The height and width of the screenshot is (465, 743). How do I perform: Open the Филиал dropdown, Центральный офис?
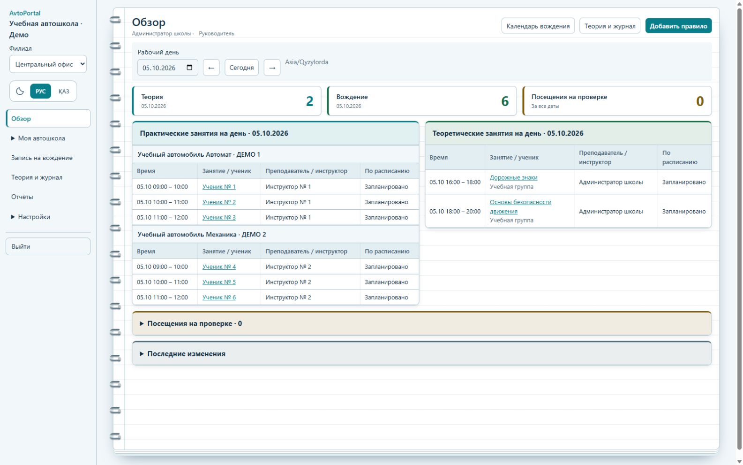click(48, 64)
